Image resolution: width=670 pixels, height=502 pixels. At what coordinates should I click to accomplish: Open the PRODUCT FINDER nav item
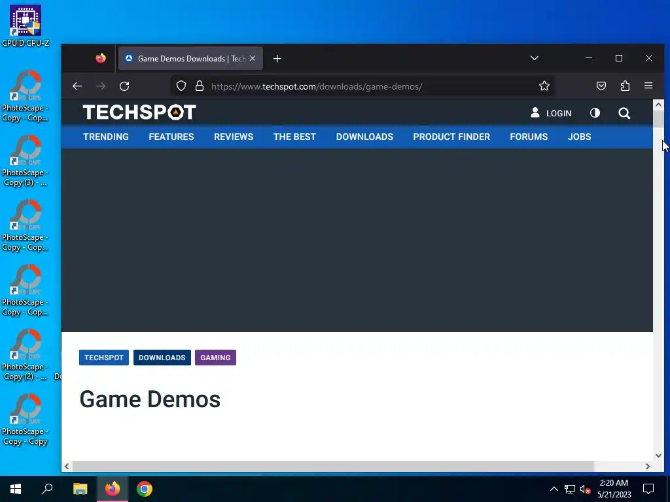pos(451,137)
